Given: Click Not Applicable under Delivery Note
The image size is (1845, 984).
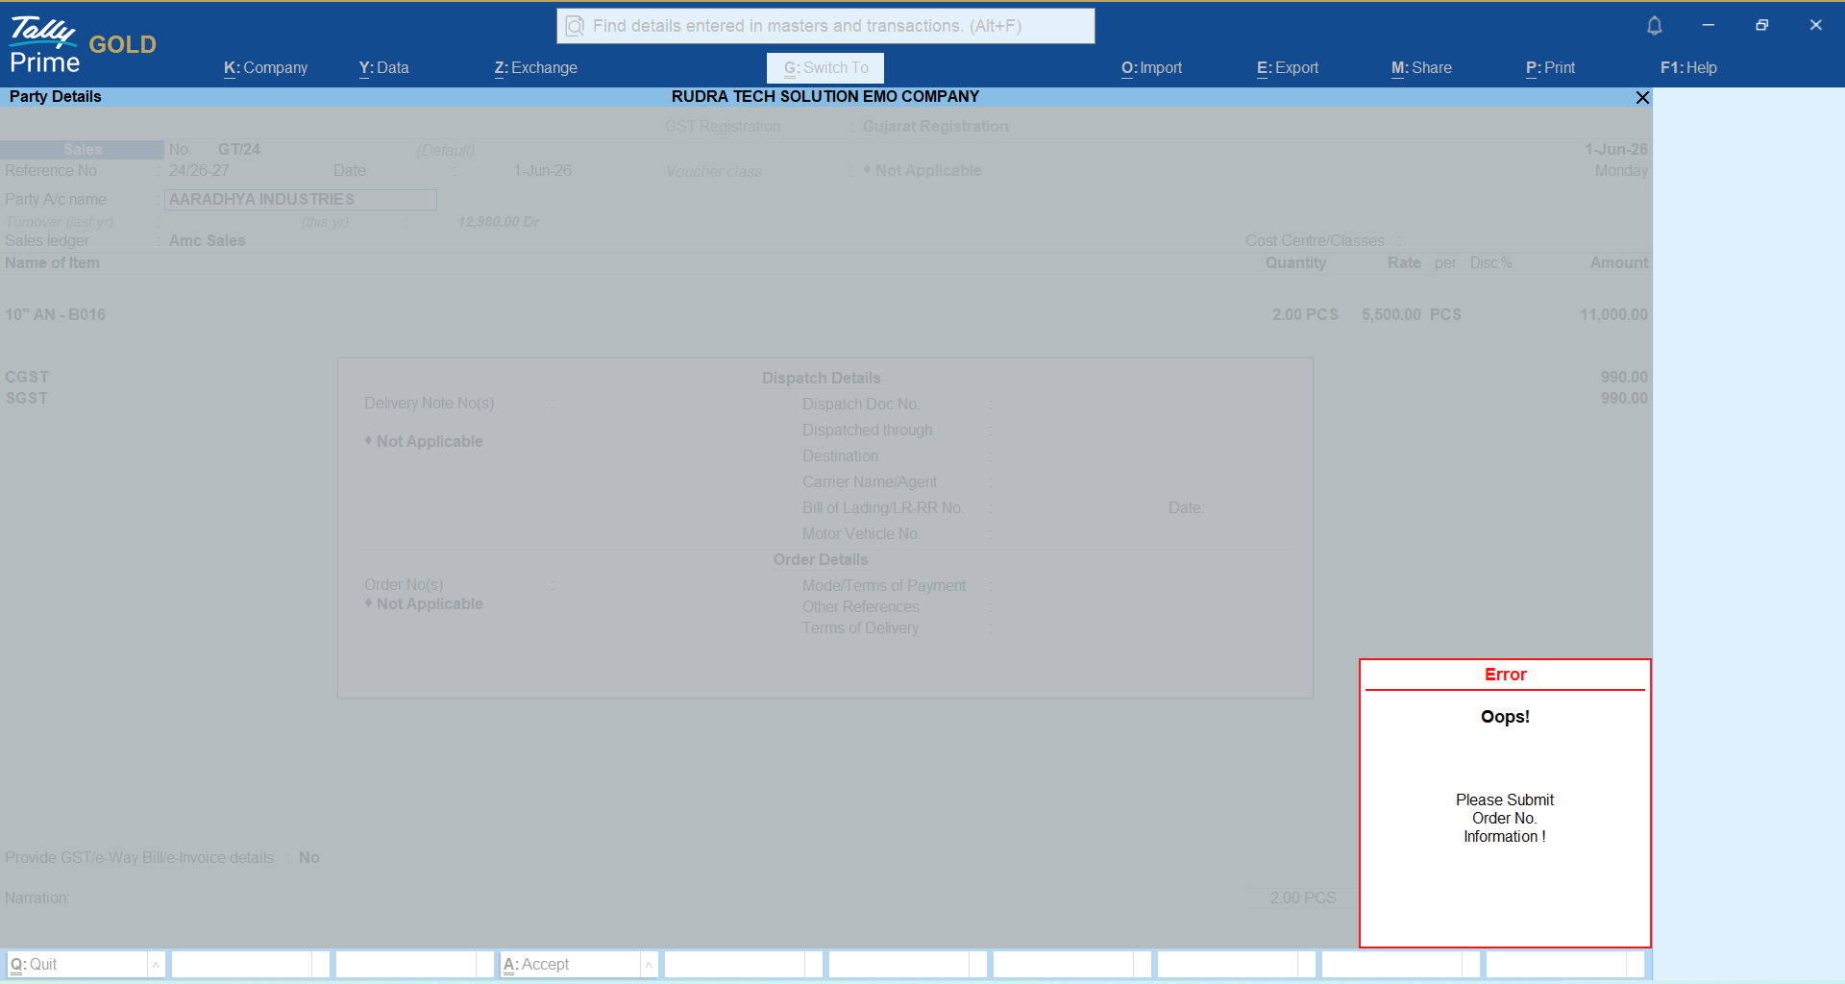Looking at the screenshot, I should tap(424, 442).
